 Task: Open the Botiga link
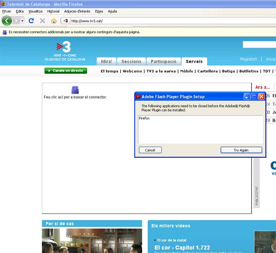click(x=229, y=71)
